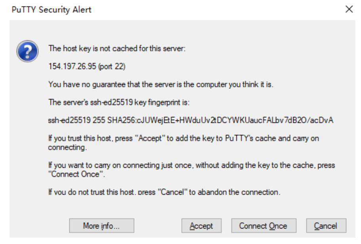Click the ssh-ed25519 255 prefix on the fingerprint line
Viewport: 361px width, 244px height.
(x=76, y=120)
